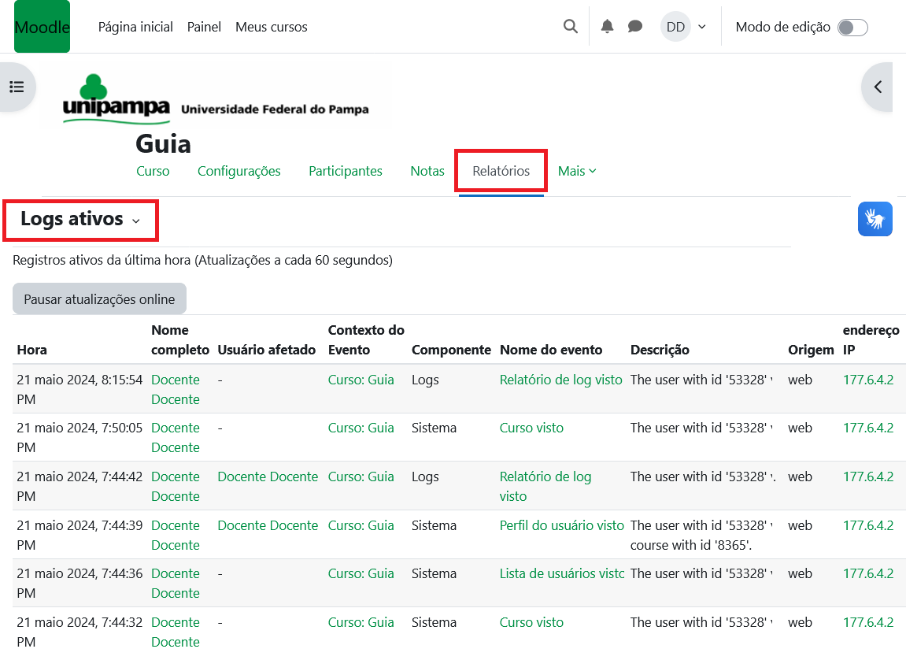Click the Origem column header
The image size is (906, 660).
coord(812,350)
